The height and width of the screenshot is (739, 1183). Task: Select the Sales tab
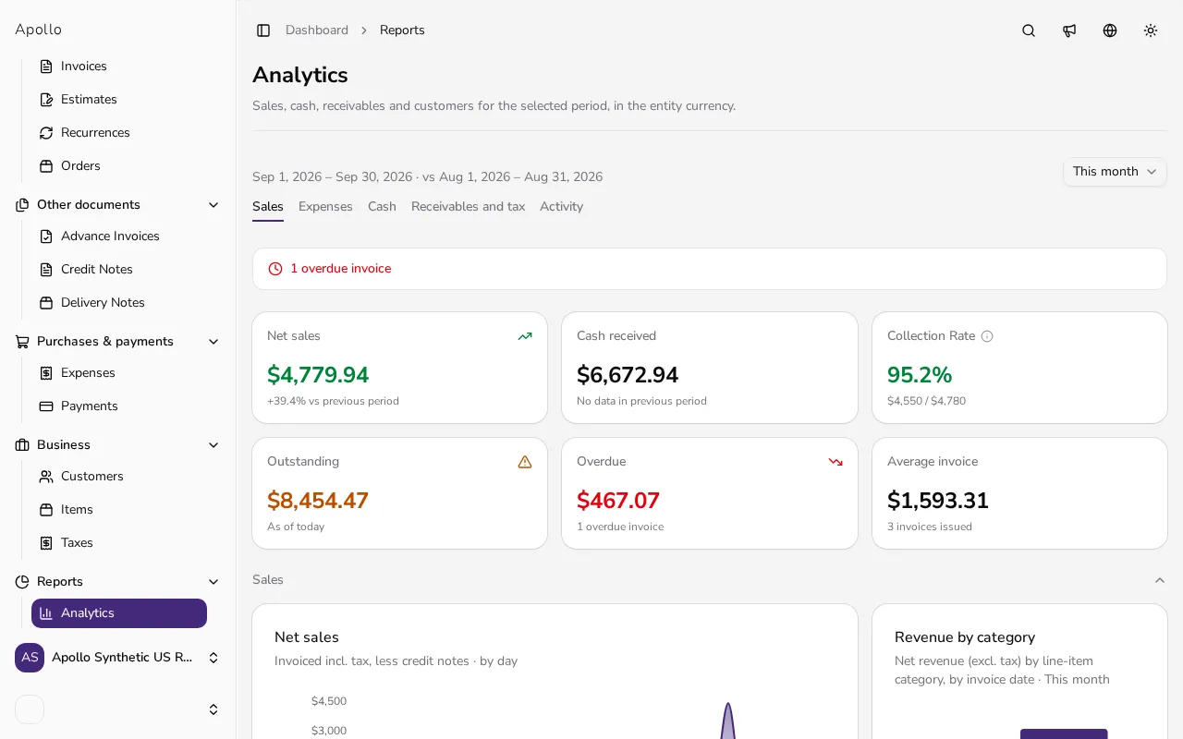(268, 207)
